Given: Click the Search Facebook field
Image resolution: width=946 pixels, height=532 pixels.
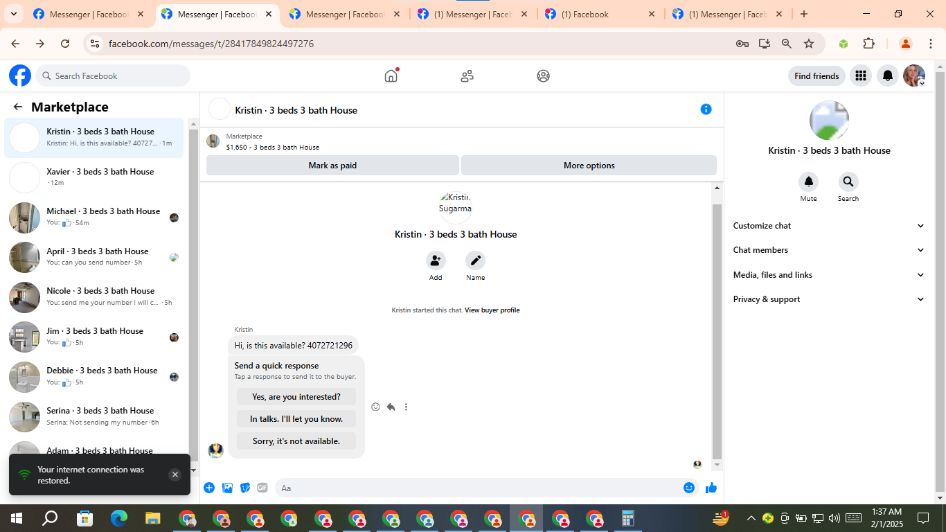Looking at the screenshot, I should click(113, 76).
